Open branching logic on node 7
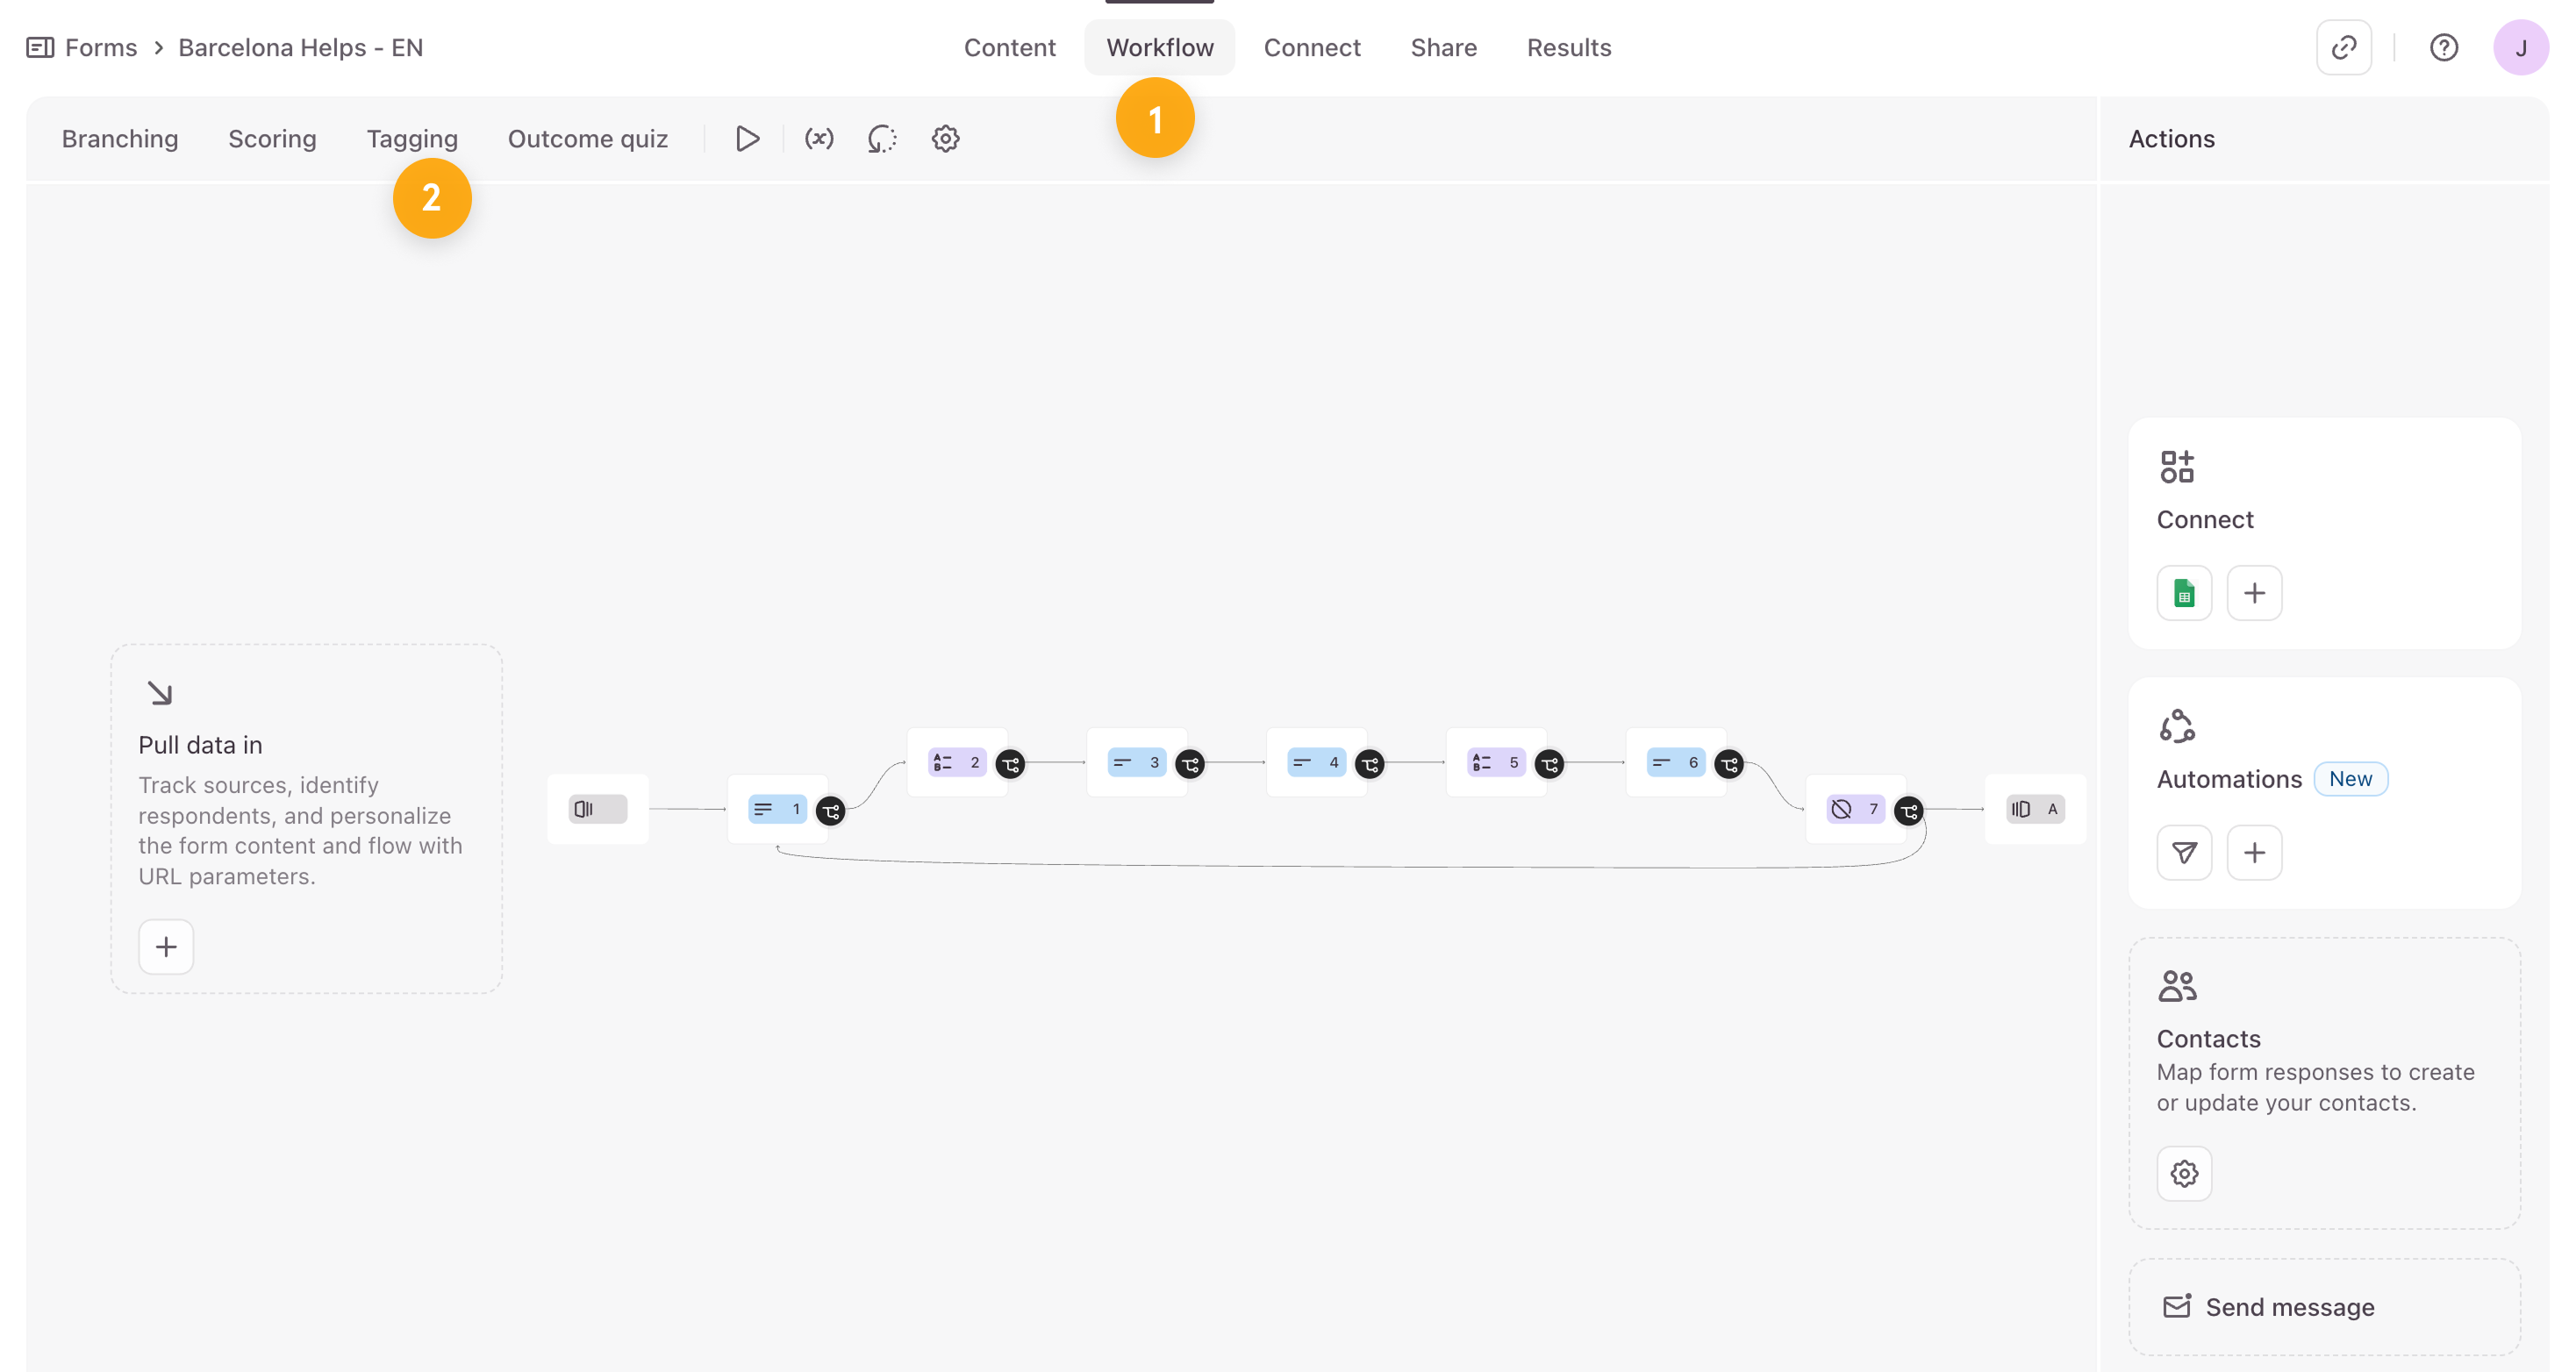Image resolution: width=2576 pixels, height=1372 pixels. tap(1909, 810)
